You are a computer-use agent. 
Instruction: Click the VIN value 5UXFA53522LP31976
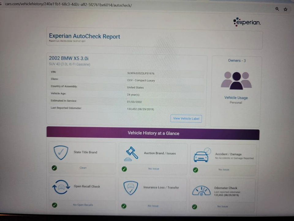[141, 73]
